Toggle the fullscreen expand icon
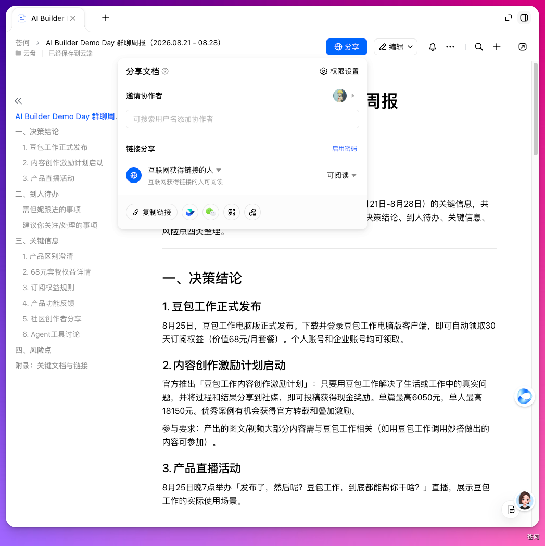Viewport: 545px width, 546px height. [509, 18]
